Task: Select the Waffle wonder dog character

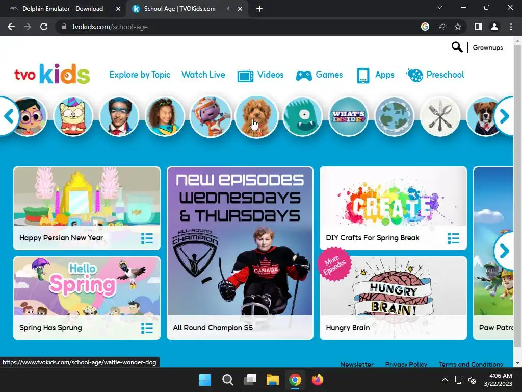Action: pos(257,117)
